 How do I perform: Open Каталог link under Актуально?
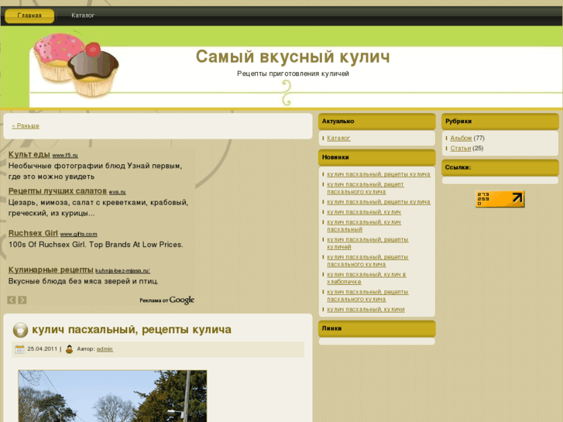pos(338,138)
